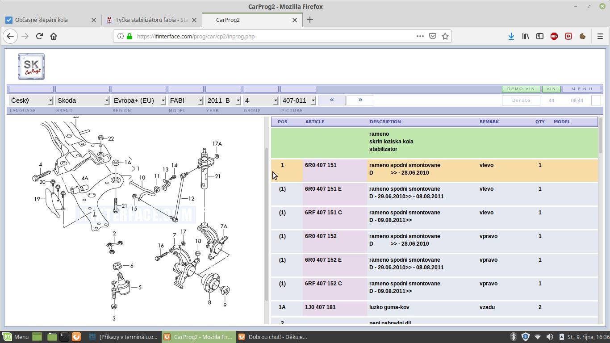Viewport: 610px width, 343px height.
Task: Open Příkazy v terminálu taskbar window
Action: pyautogui.click(x=123, y=337)
